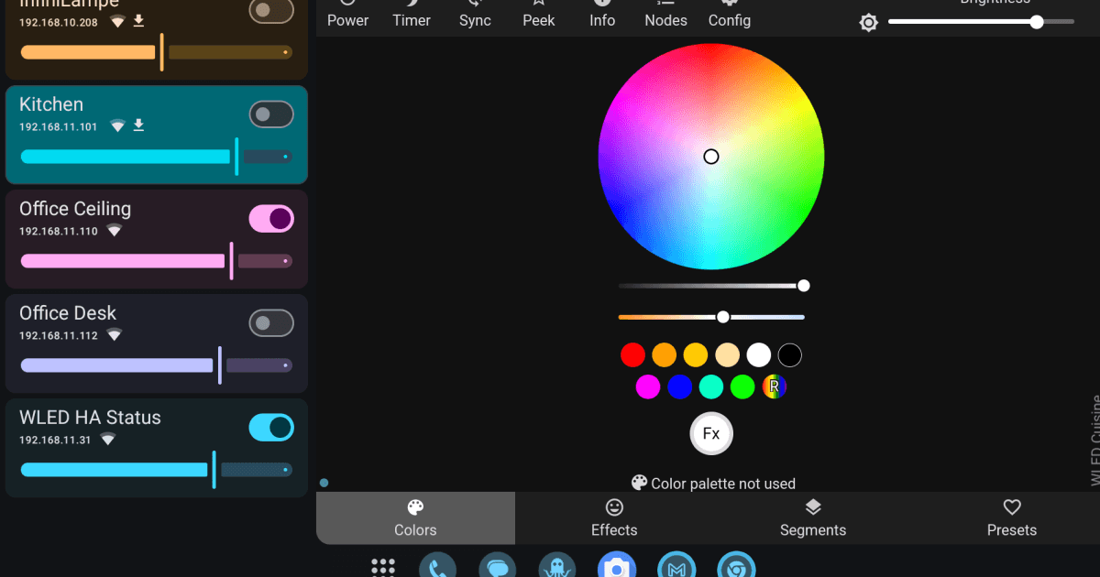Select the rainbow gradient color swatch
1100x577 pixels.
[774, 386]
